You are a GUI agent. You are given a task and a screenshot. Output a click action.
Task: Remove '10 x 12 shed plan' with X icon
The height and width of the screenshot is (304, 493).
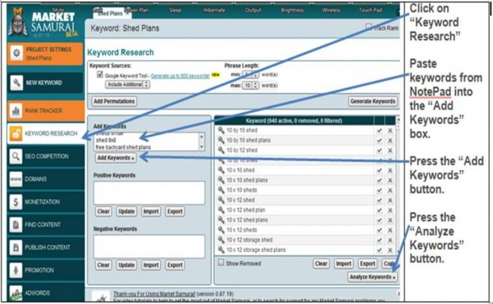(390, 210)
